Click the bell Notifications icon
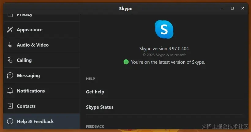 coord(10,91)
